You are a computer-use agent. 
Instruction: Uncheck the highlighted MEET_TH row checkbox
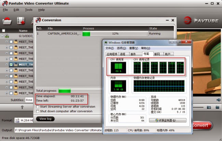click(x=11, y=65)
